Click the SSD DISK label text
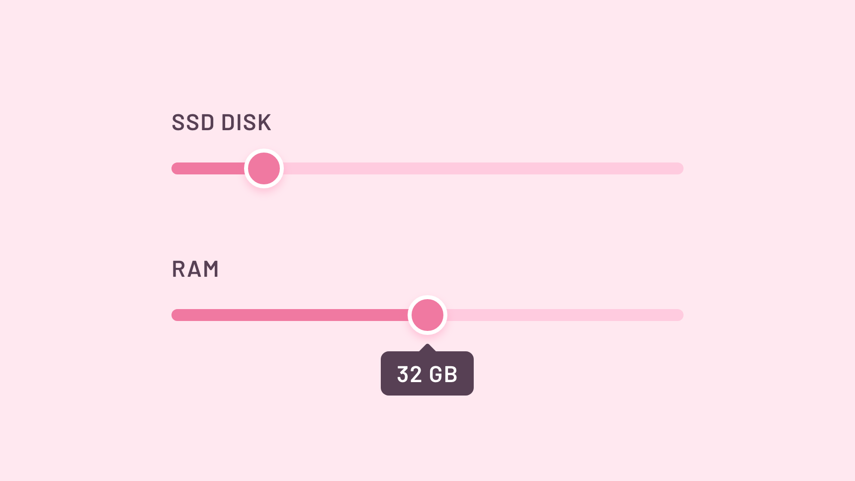 pyautogui.click(x=222, y=123)
